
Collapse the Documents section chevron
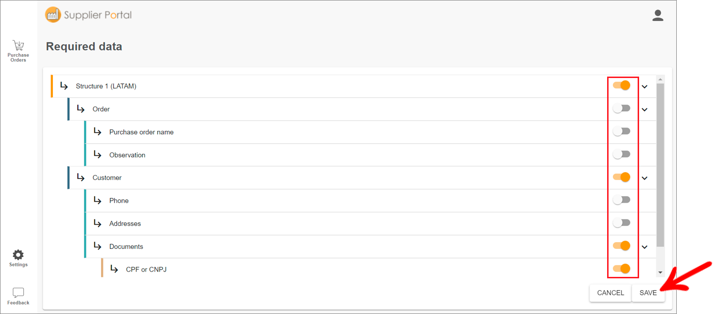644,247
